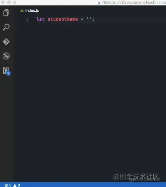Image resolution: width=166 pixels, height=187 pixels.
Task: Close the window with red button
Action: click(3, 2)
